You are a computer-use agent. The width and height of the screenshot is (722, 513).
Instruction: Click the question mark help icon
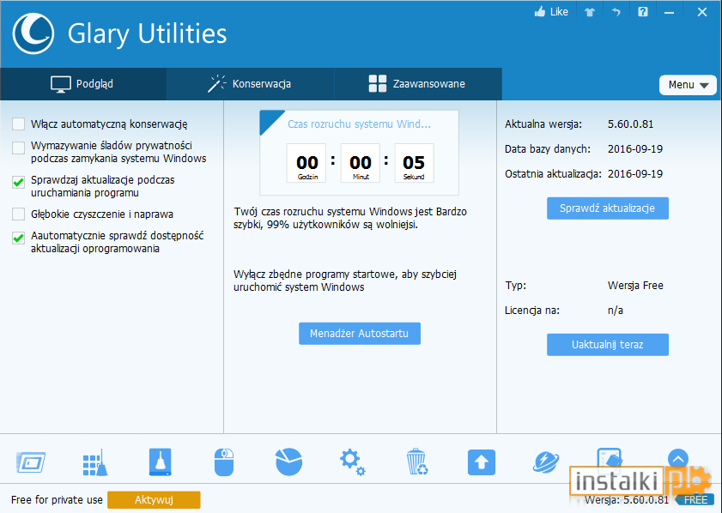(x=642, y=12)
